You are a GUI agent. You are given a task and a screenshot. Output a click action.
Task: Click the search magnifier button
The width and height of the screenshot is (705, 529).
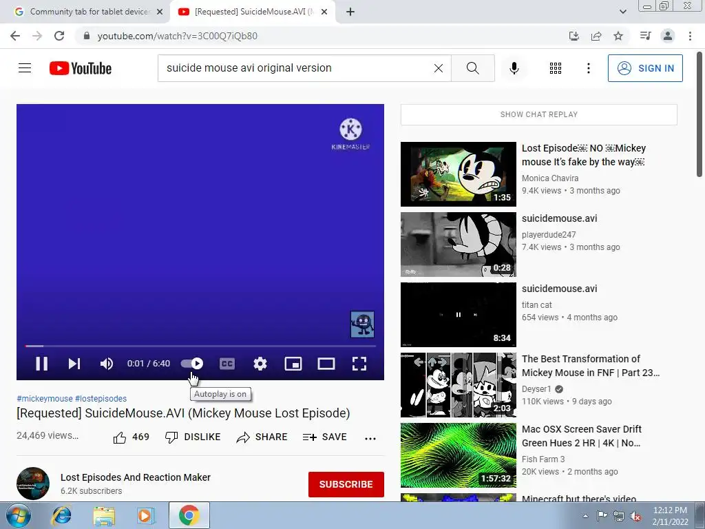472,68
